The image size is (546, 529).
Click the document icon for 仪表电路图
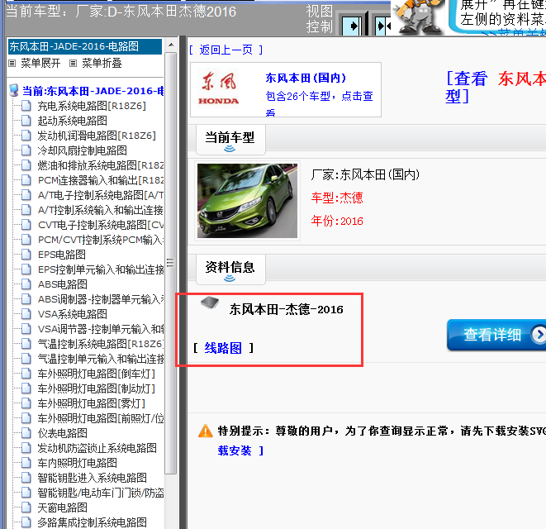pos(26,433)
